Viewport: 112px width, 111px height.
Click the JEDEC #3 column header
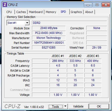(93, 56)
